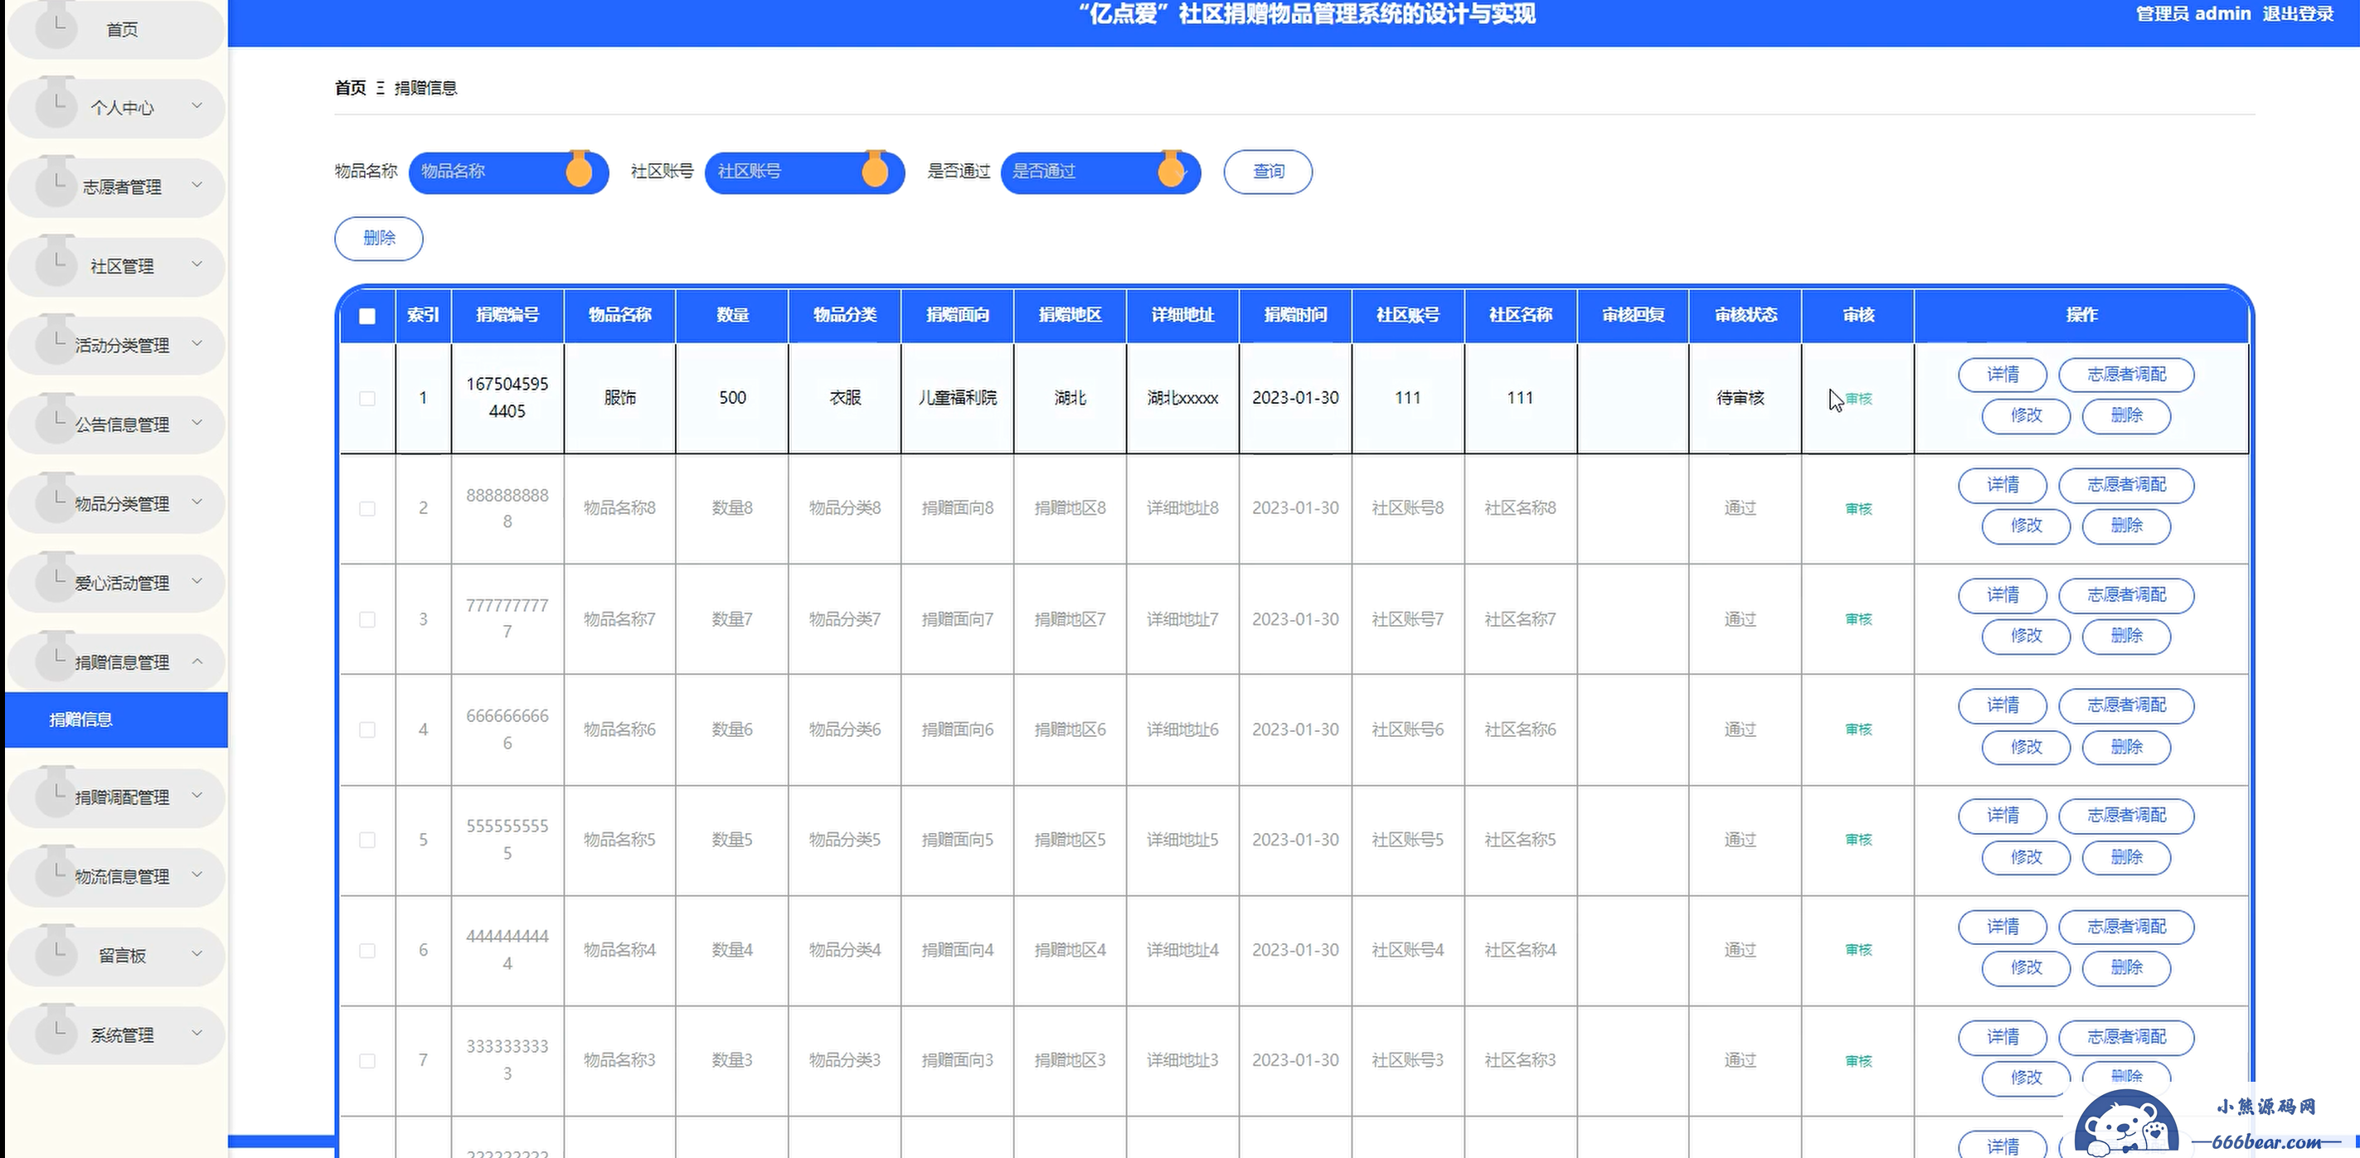2360x1158 pixels.
Task: Select the 捐赠信息 submenu item
Action: [x=115, y=720]
